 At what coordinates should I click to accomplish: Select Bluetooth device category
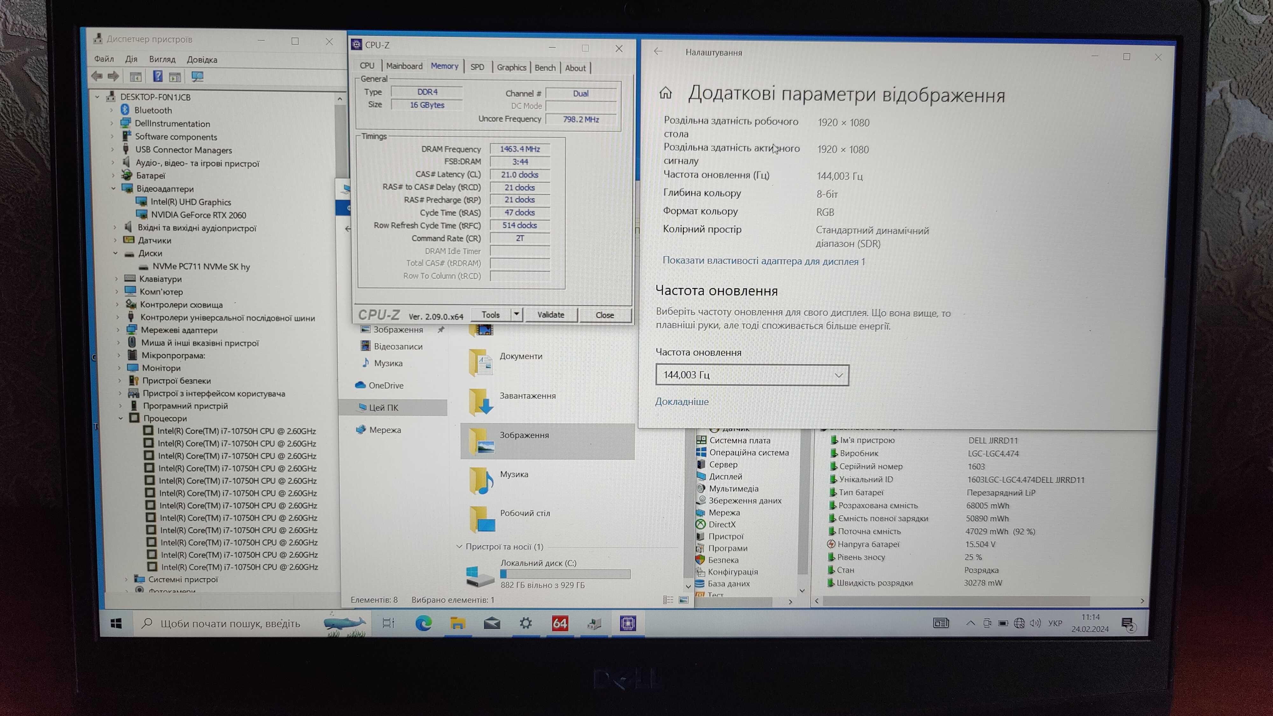153,110
